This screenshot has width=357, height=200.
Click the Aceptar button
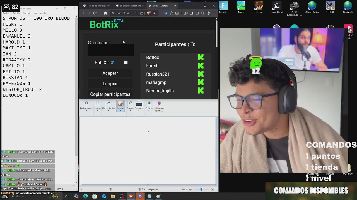click(x=110, y=73)
